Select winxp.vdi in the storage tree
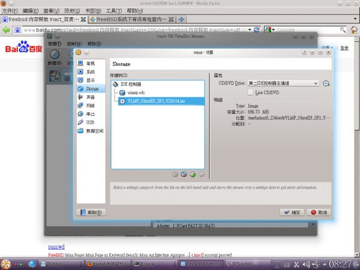360x270 pixels. click(136, 92)
